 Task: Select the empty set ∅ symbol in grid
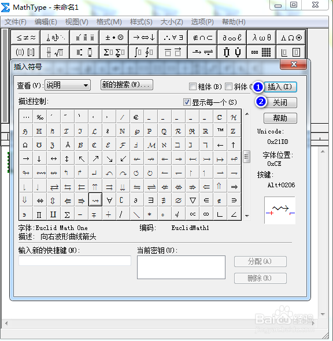(178, 200)
